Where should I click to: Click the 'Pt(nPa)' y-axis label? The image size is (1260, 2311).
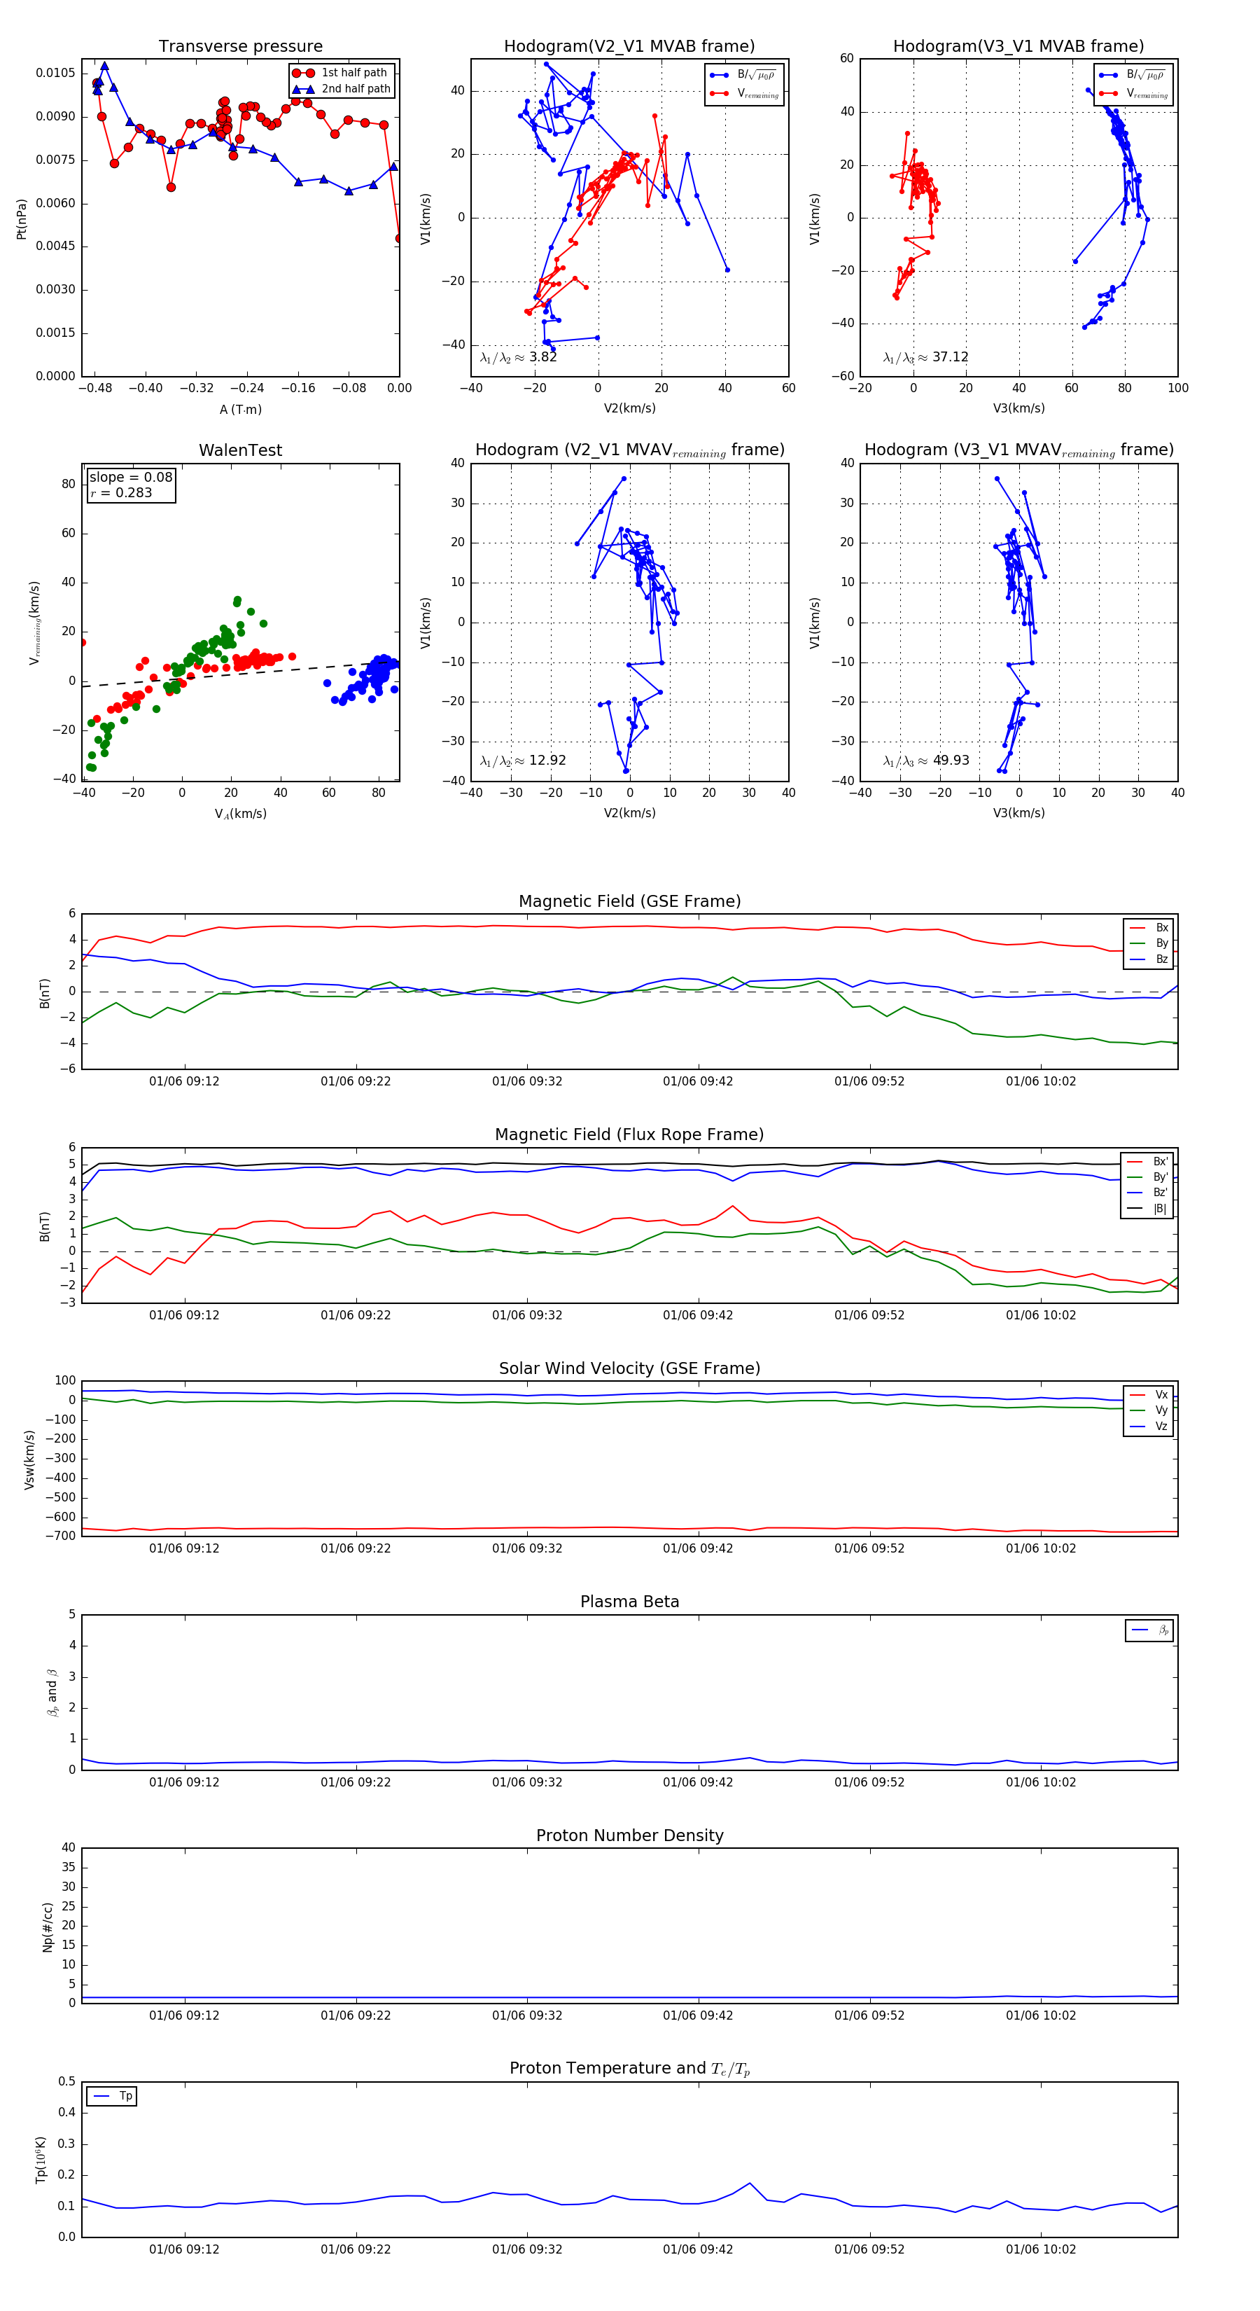pos(22,219)
